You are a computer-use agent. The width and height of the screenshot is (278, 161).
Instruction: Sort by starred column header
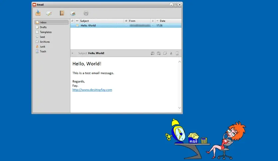(x=126, y=21)
